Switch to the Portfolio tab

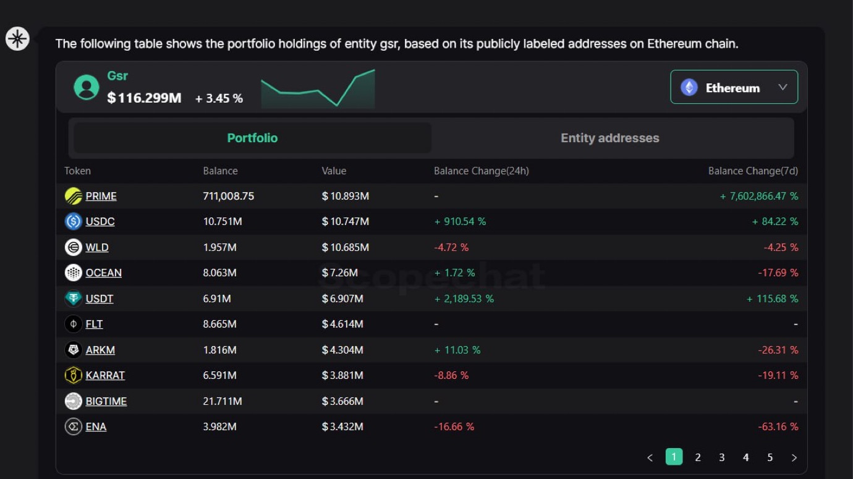252,138
